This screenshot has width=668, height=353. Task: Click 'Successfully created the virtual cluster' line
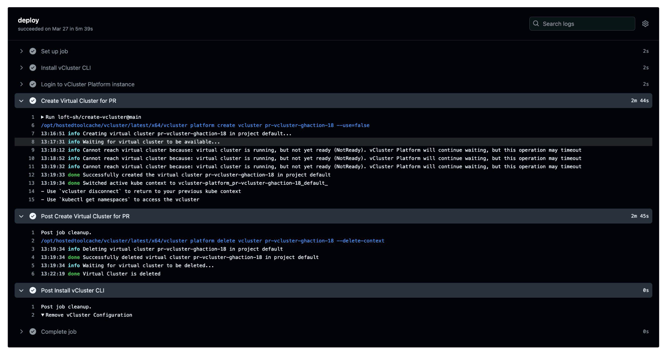coord(186,175)
